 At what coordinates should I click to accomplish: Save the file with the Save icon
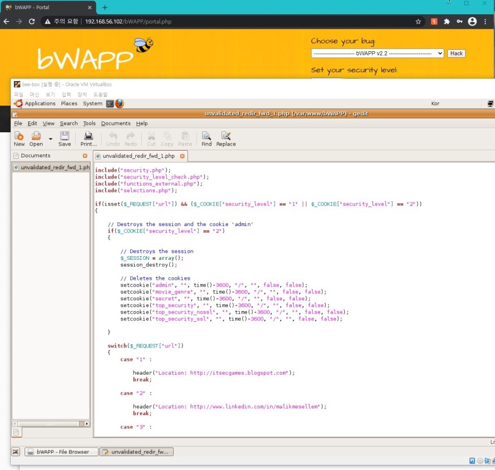point(65,139)
